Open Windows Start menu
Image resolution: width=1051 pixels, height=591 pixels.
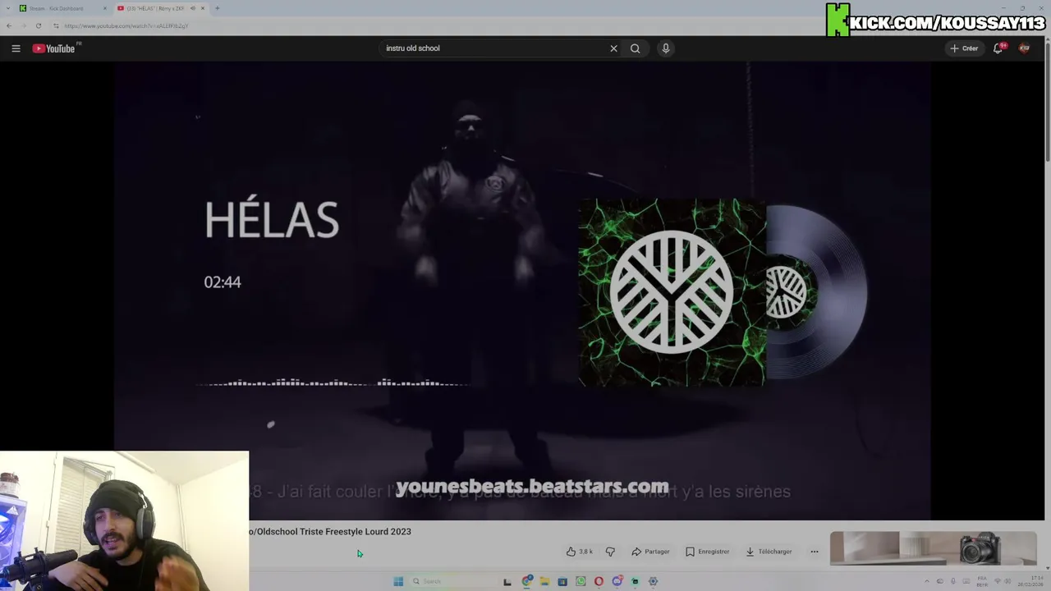pyautogui.click(x=398, y=581)
